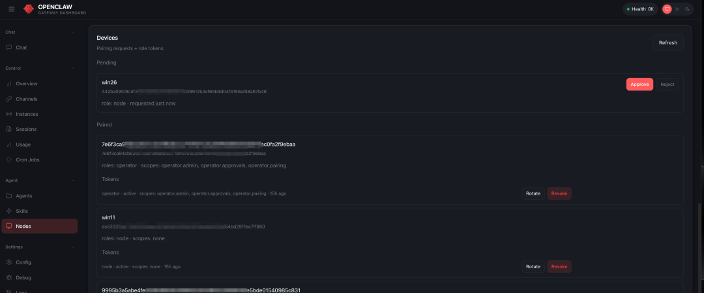
Task: Revoke the win11 node token
Action: point(559,266)
